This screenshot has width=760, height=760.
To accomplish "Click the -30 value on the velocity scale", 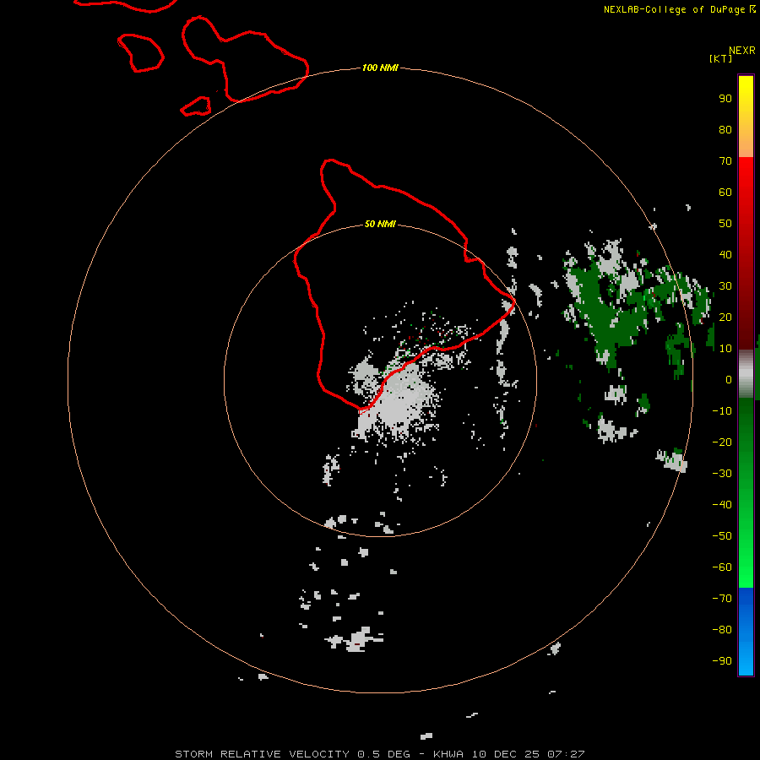I will click(722, 474).
